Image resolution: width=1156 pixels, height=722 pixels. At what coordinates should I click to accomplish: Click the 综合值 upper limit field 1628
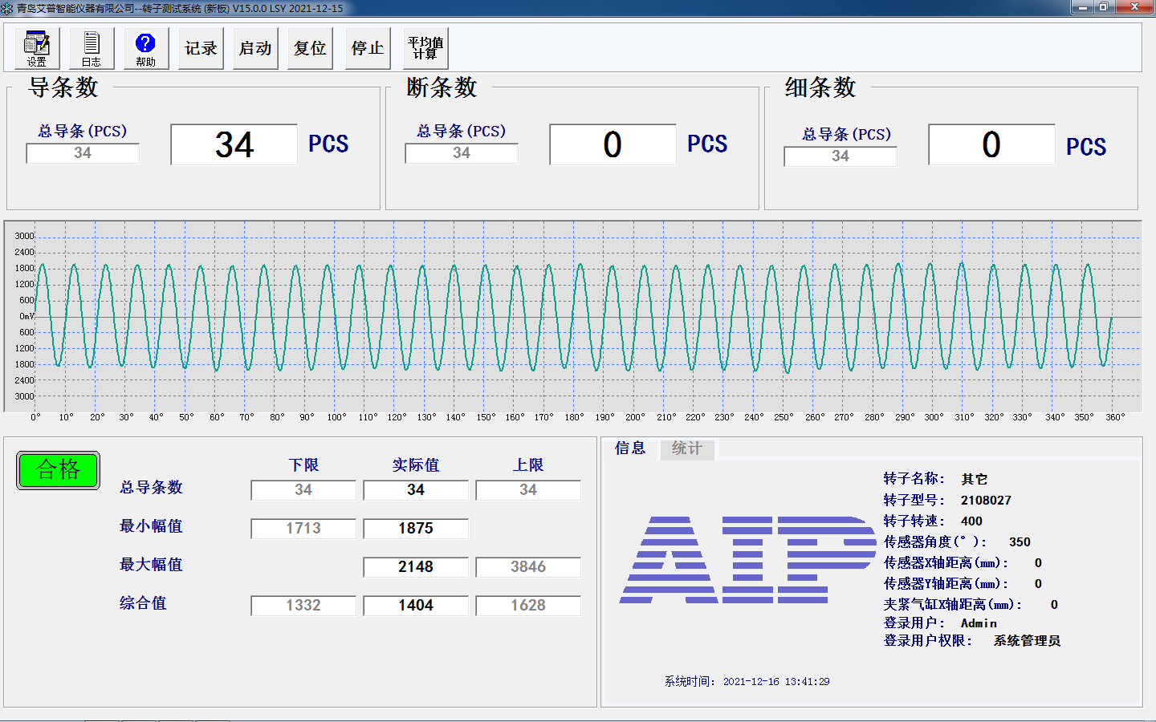click(527, 605)
